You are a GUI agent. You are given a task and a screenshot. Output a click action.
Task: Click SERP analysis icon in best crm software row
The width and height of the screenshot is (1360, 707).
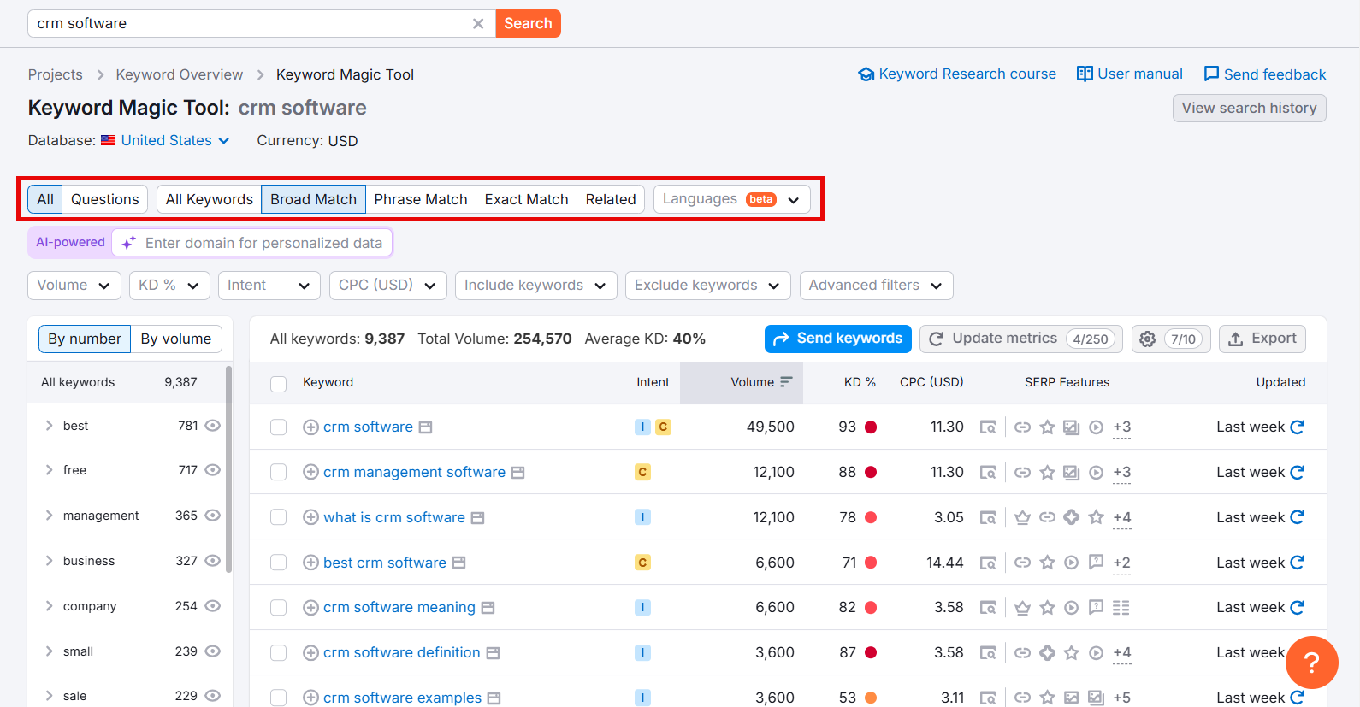988,563
